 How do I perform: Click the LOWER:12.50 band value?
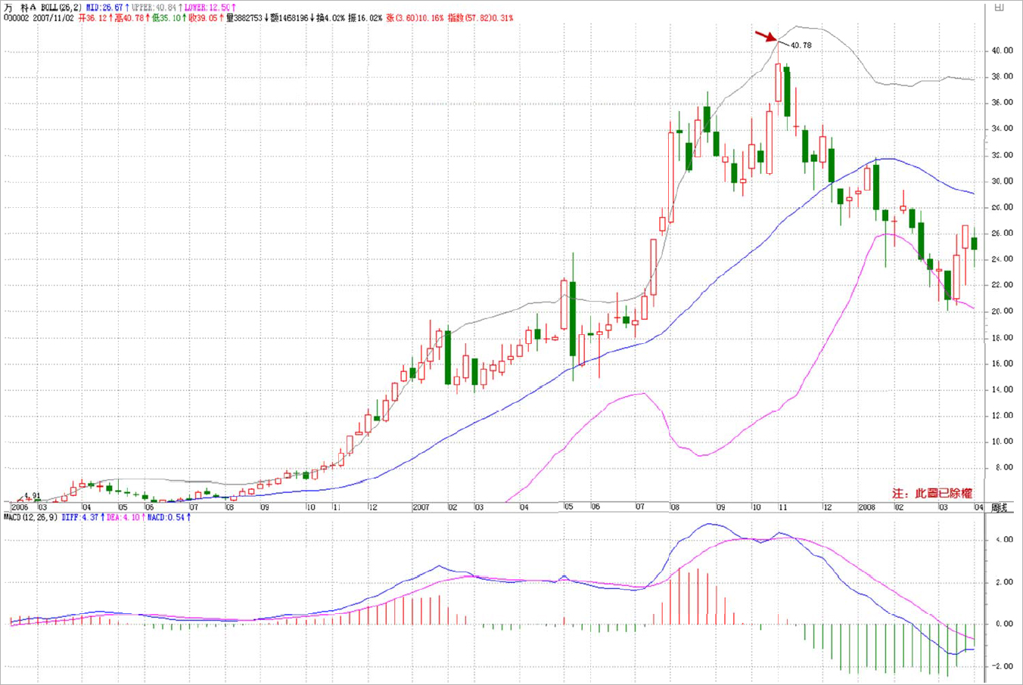tap(210, 8)
